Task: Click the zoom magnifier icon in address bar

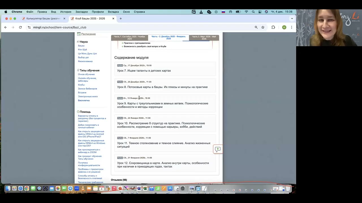Action: pyautogui.click(x=256, y=27)
